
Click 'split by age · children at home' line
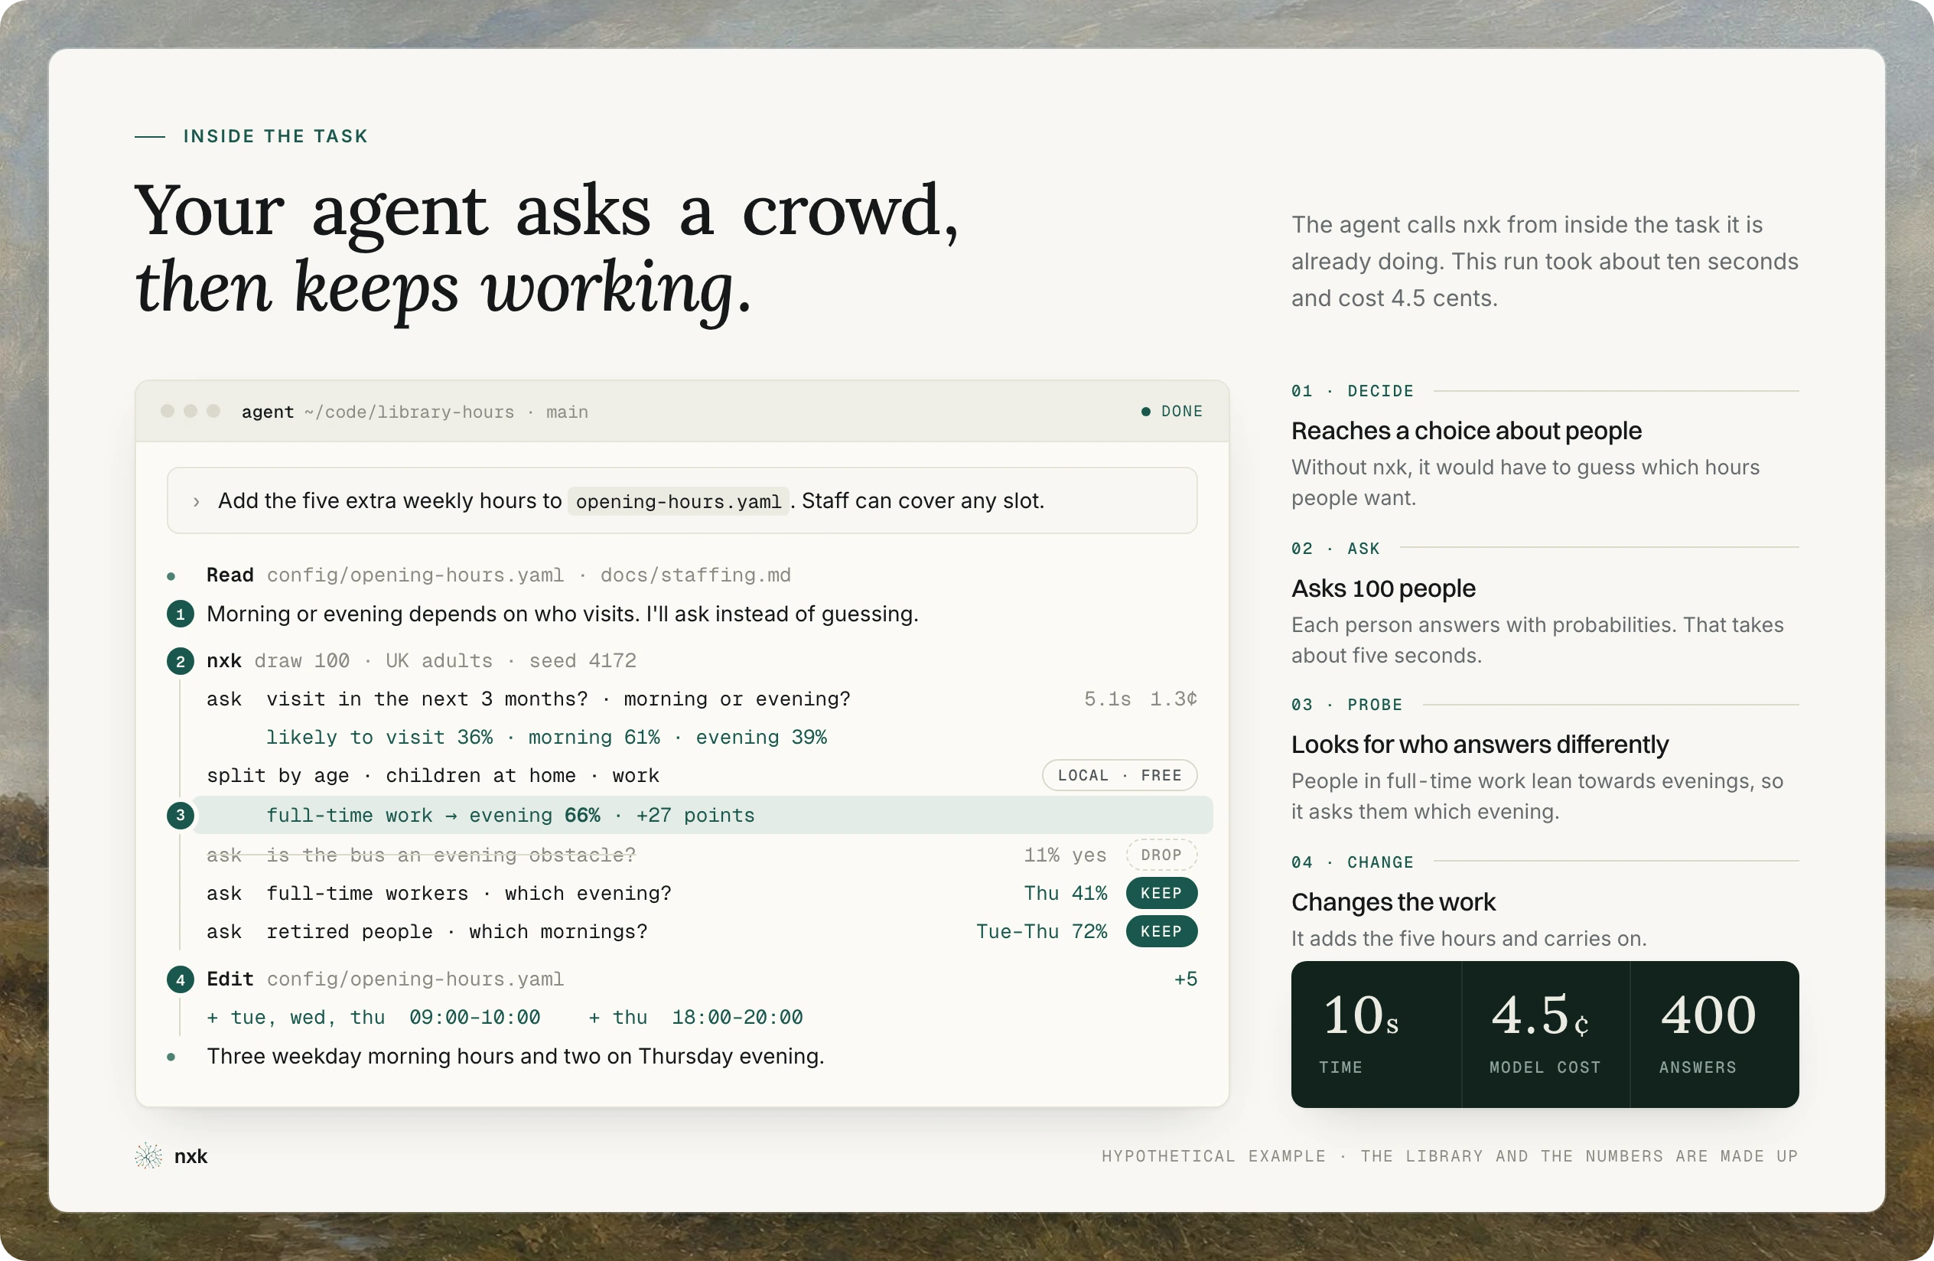click(x=432, y=775)
